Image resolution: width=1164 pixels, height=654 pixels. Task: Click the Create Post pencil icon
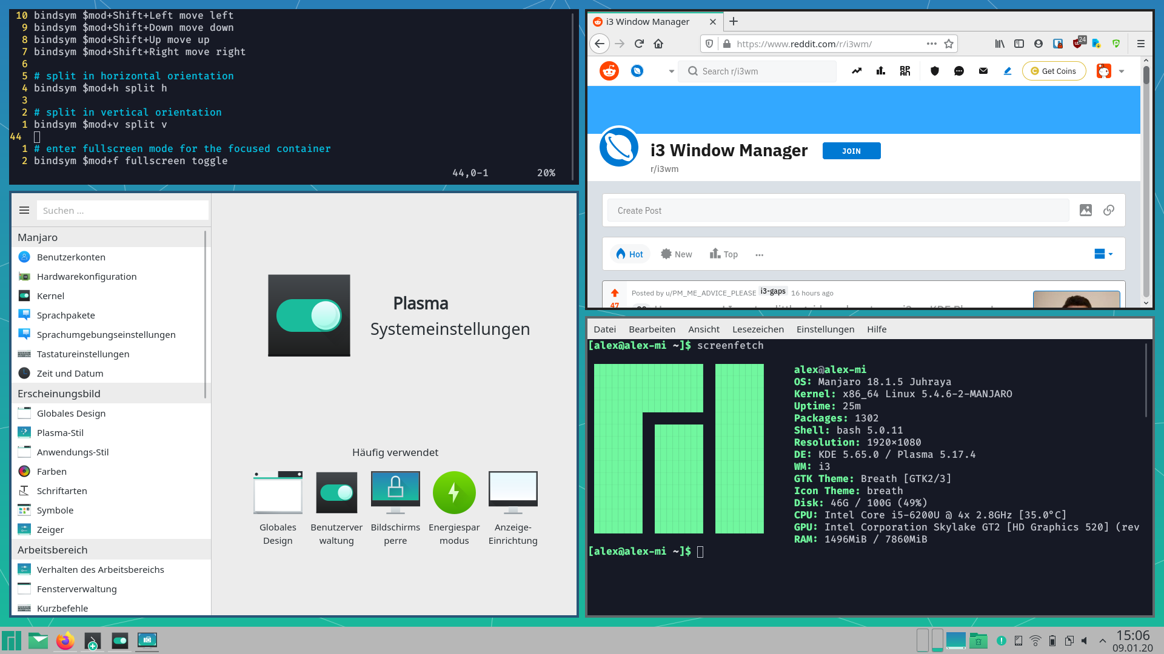[1008, 71]
